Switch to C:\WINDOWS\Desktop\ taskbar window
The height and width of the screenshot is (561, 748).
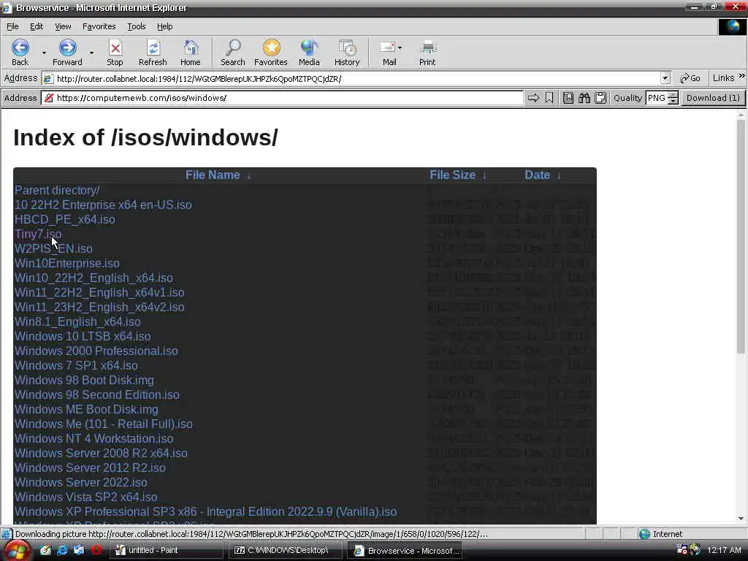click(286, 550)
